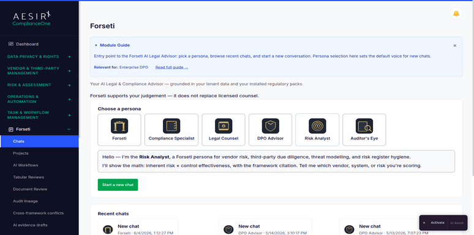Choose the Legal Counsel persona card

[224, 130]
